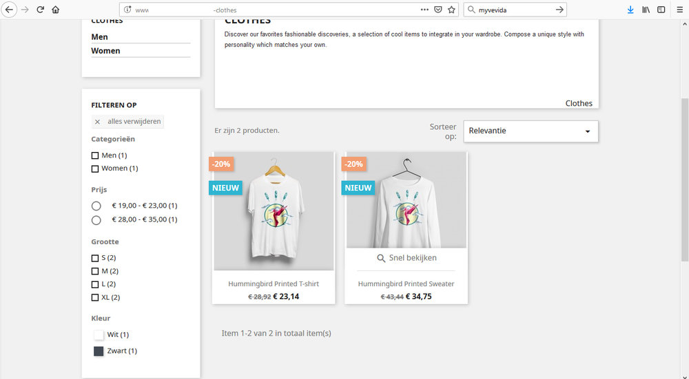Open page actions three-dot menu
The image size is (689, 379).
tap(424, 10)
